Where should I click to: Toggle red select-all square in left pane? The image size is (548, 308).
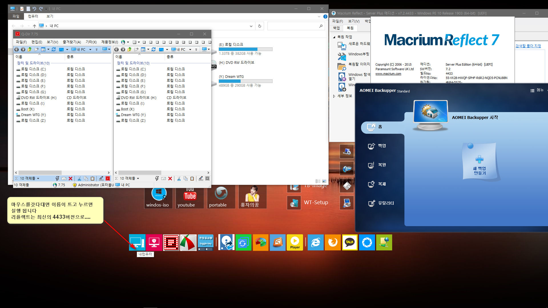click(108, 179)
